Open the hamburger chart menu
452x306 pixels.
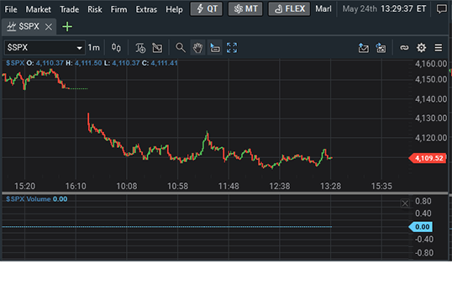click(x=439, y=48)
